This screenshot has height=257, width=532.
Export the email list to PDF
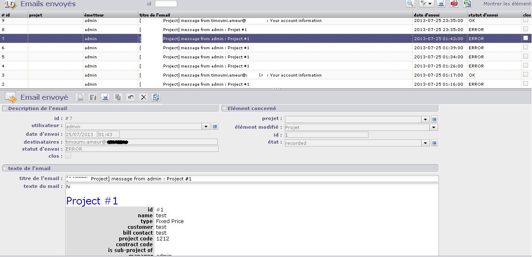454,4
